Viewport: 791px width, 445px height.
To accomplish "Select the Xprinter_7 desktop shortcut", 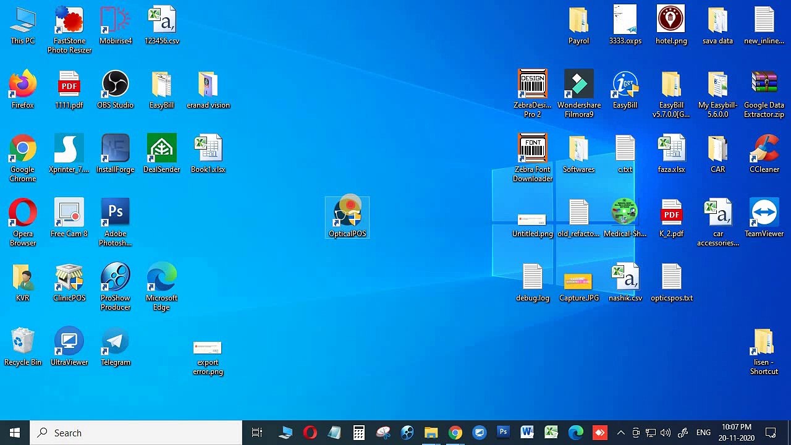I will [69, 154].
